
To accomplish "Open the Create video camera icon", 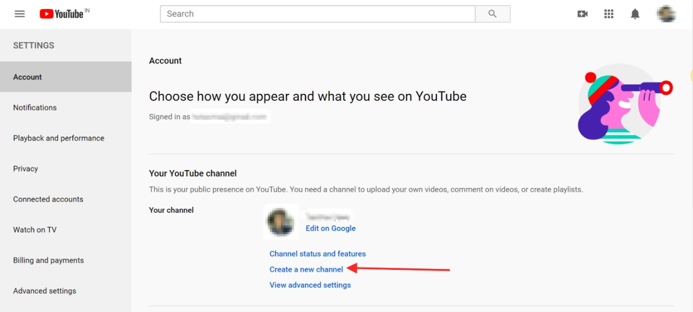I will pyautogui.click(x=582, y=13).
